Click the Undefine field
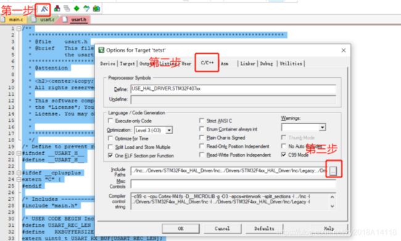The height and width of the screenshot is (241, 401). (233, 99)
